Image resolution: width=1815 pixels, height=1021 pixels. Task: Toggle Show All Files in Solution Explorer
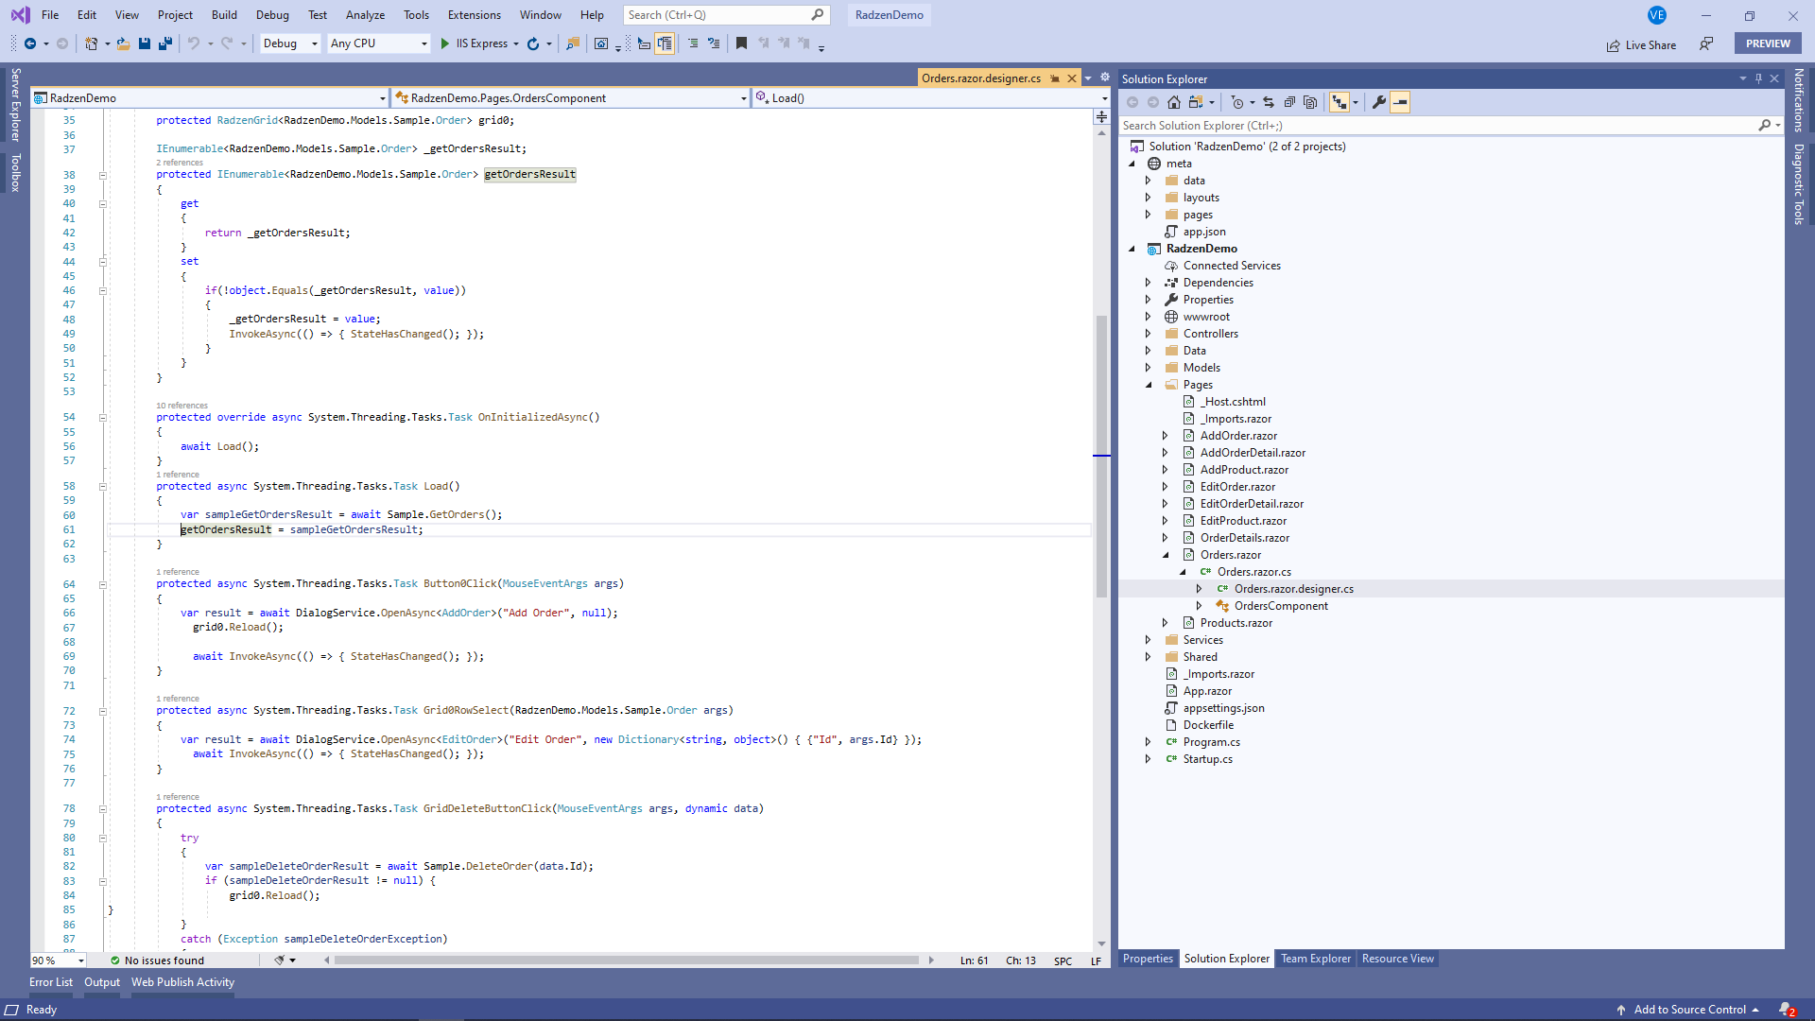[1310, 102]
